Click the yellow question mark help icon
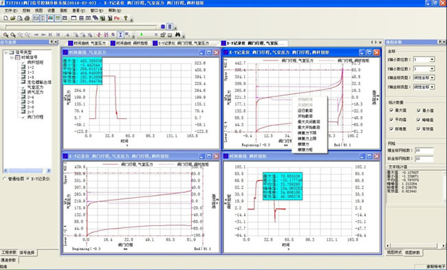 126,19
